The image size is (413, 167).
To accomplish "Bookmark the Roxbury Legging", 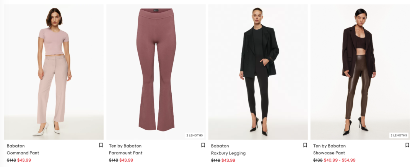I will (305, 145).
